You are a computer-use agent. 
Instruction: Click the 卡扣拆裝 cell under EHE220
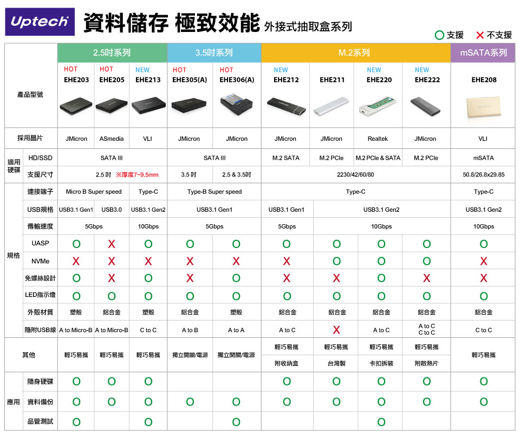[x=381, y=363]
